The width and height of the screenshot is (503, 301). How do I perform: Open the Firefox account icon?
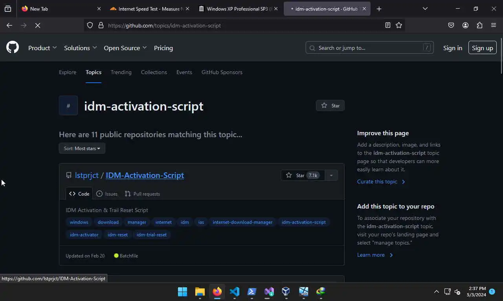[465, 25]
